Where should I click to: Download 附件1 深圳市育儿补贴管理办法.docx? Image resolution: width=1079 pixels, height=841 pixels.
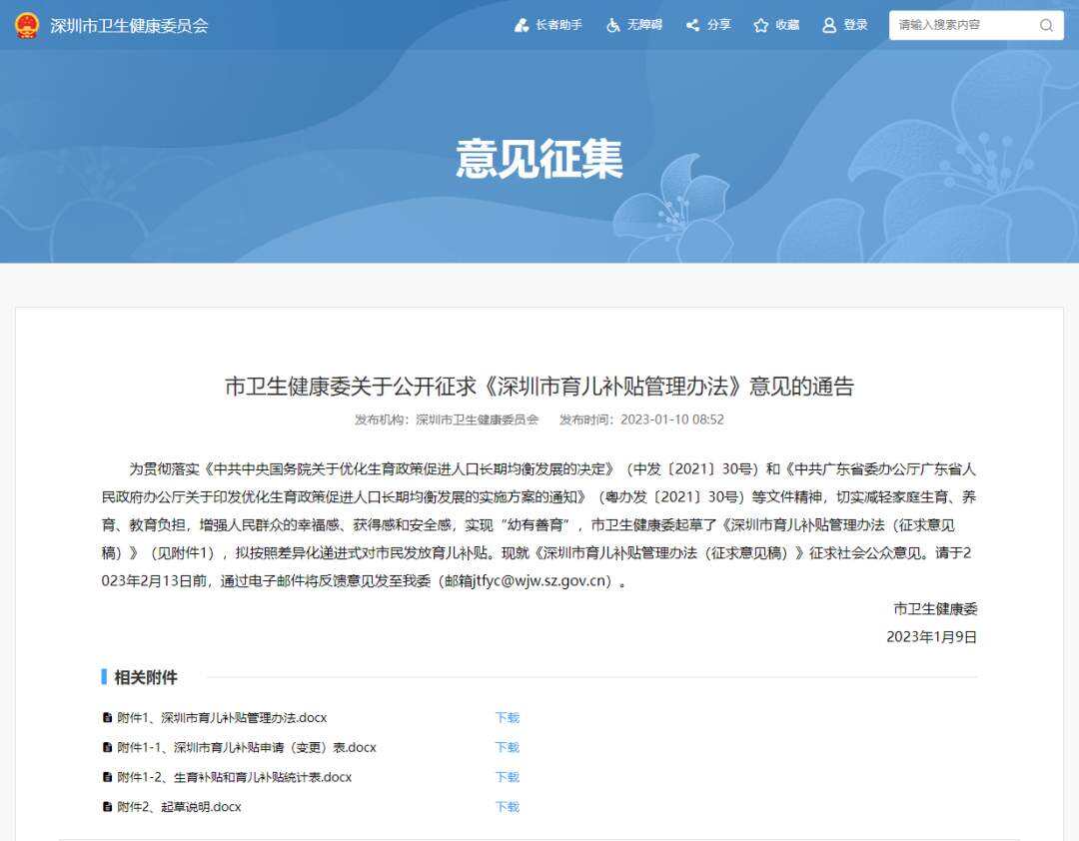pyautogui.click(x=508, y=718)
